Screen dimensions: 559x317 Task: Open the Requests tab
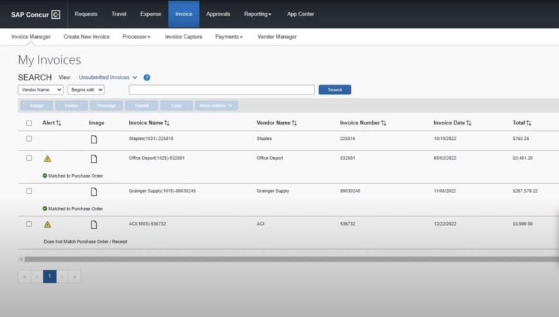[x=86, y=14]
